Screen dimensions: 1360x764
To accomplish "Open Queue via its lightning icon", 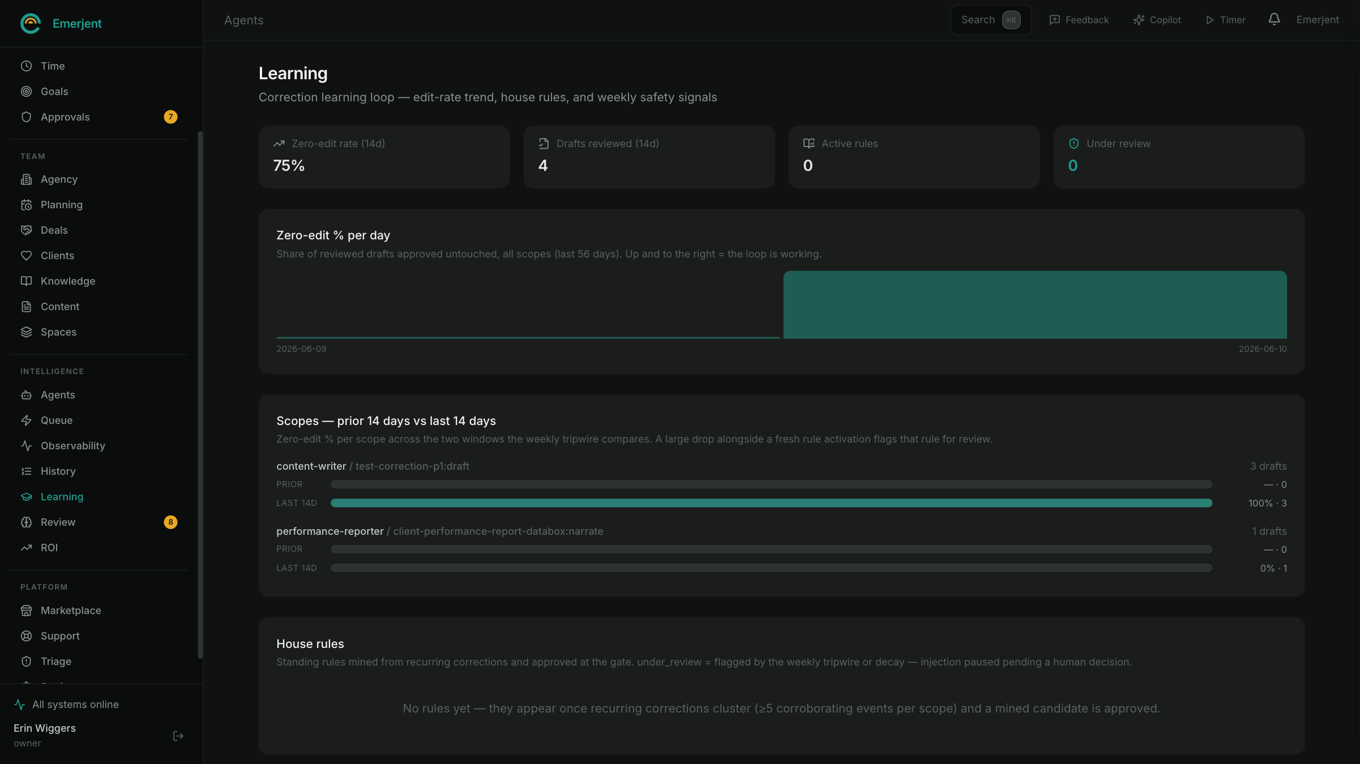I will pyautogui.click(x=26, y=420).
